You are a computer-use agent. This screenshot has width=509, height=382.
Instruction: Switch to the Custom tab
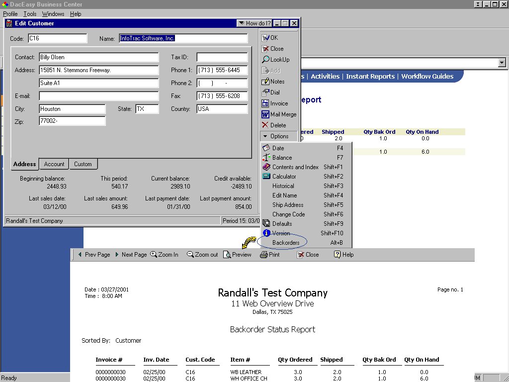83,164
